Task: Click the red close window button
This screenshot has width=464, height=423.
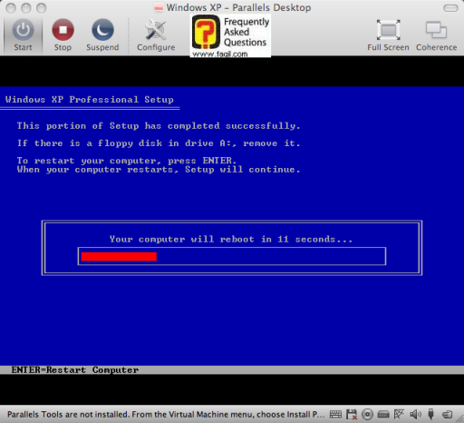Action: tap(11, 8)
